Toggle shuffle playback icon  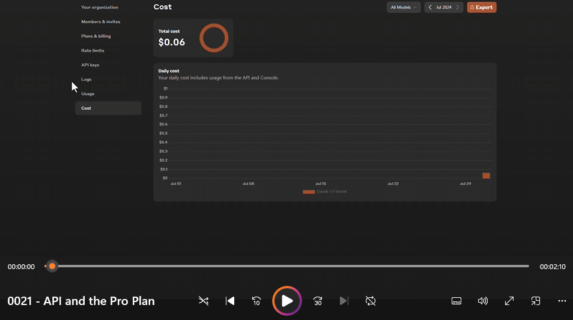[204, 301]
